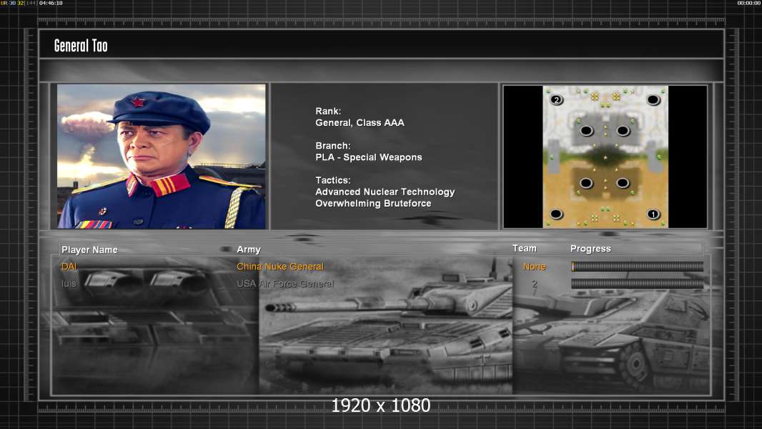Click the '04:46:18' clock readout

click(x=51, y=3)
